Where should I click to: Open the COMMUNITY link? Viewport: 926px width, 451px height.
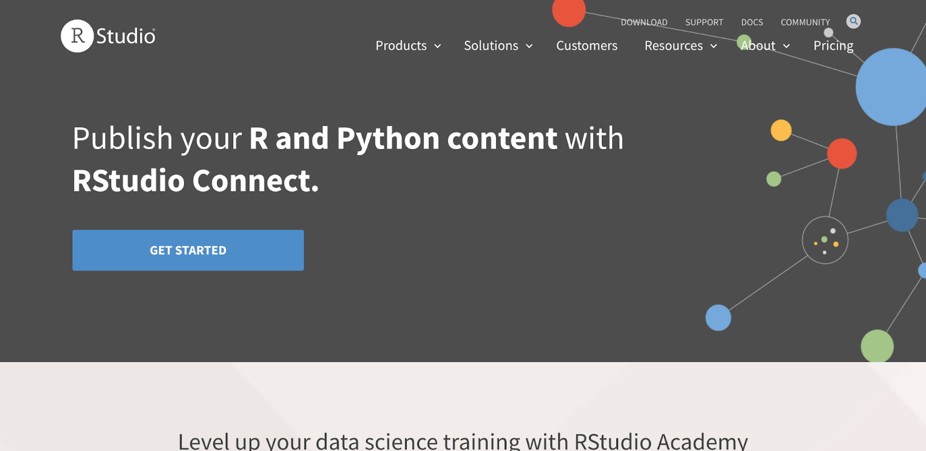pyautogui.click(x=805, y=23)
